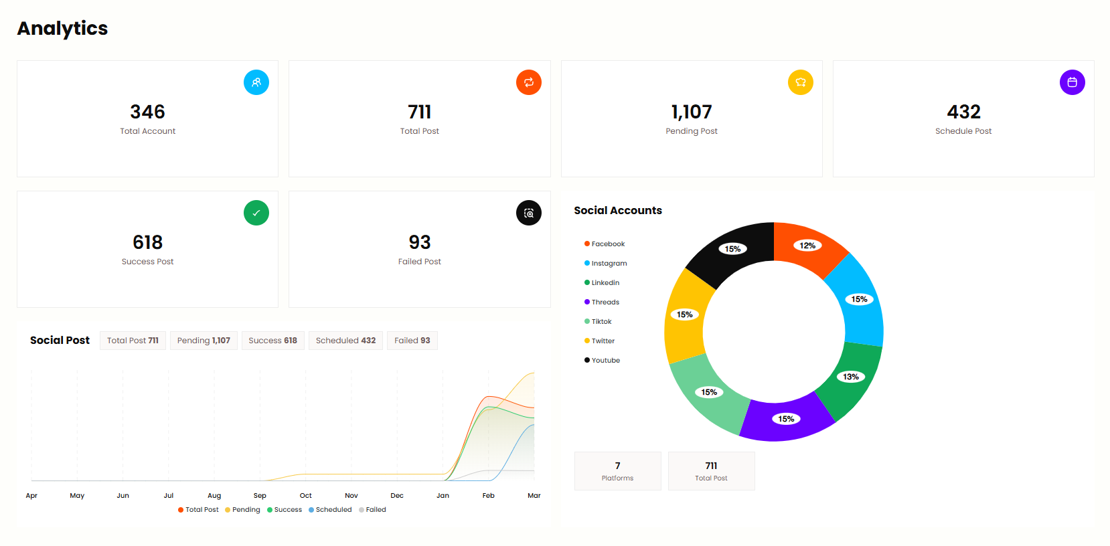Click the Social Accounts heading
Viewport: 1110px width, 546px height.
click(x=618, y=211)
